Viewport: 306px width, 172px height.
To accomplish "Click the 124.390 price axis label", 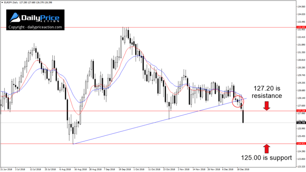I will click(x=301, y=151).
